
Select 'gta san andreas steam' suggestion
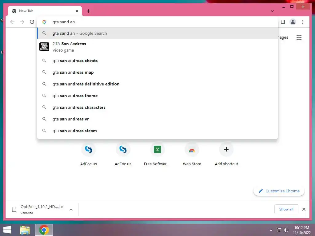157,131
